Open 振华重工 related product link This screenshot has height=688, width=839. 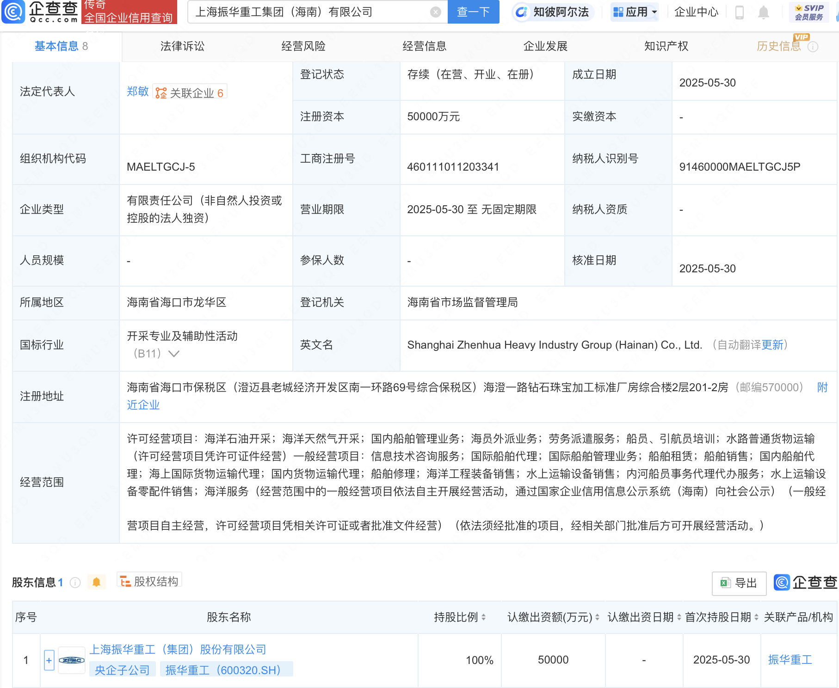(790, 660)
